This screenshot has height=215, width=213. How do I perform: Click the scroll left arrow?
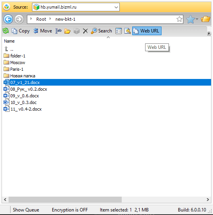click(x=5, y=199)
